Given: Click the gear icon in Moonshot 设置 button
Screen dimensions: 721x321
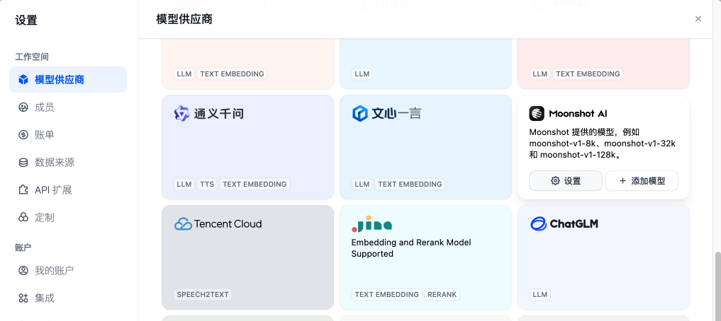Looking at the screenshot, I should pos(555,181).
